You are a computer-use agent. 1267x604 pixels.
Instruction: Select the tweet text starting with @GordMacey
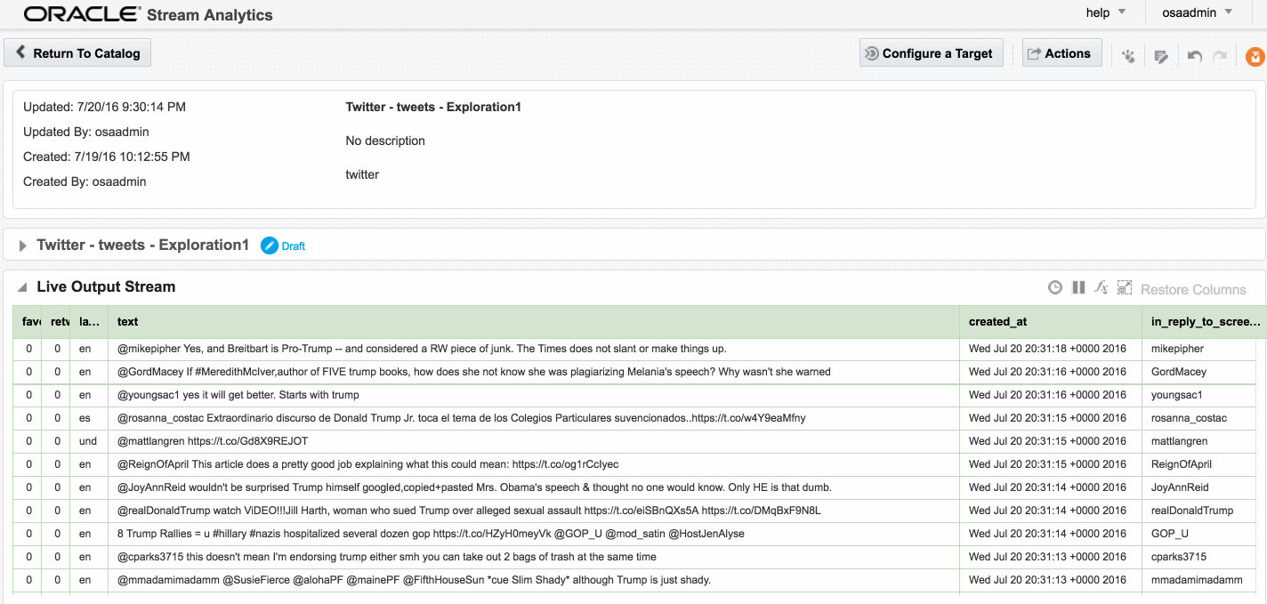coord(473,372)
